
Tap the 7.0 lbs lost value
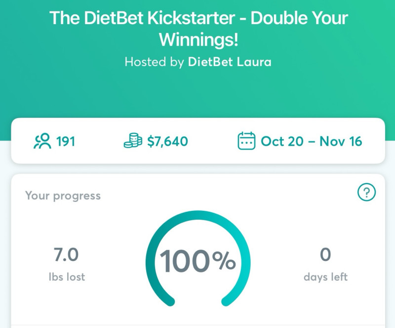click(66, 255)
